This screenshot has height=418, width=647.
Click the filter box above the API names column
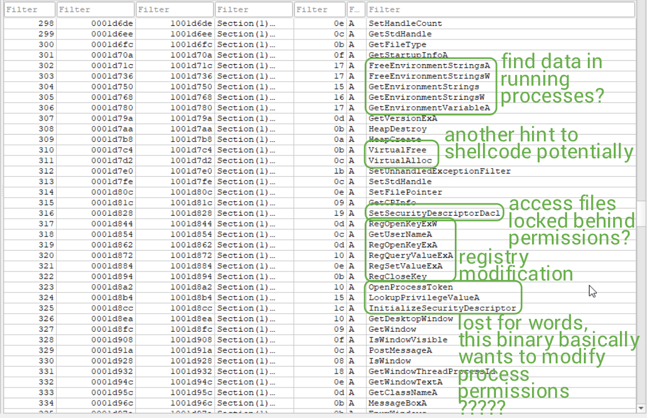[x=500, y=10]
